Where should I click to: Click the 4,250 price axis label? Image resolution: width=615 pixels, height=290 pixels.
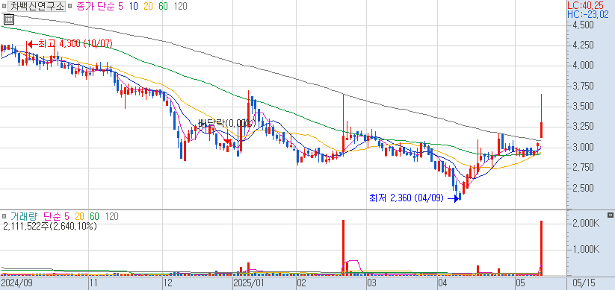click(583, 45)
